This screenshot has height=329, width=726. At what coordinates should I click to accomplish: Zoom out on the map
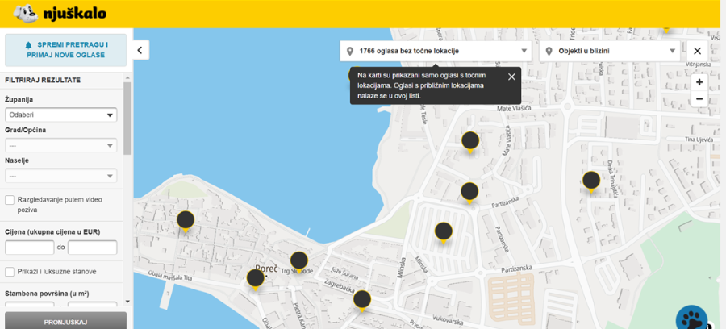(699, 98)
